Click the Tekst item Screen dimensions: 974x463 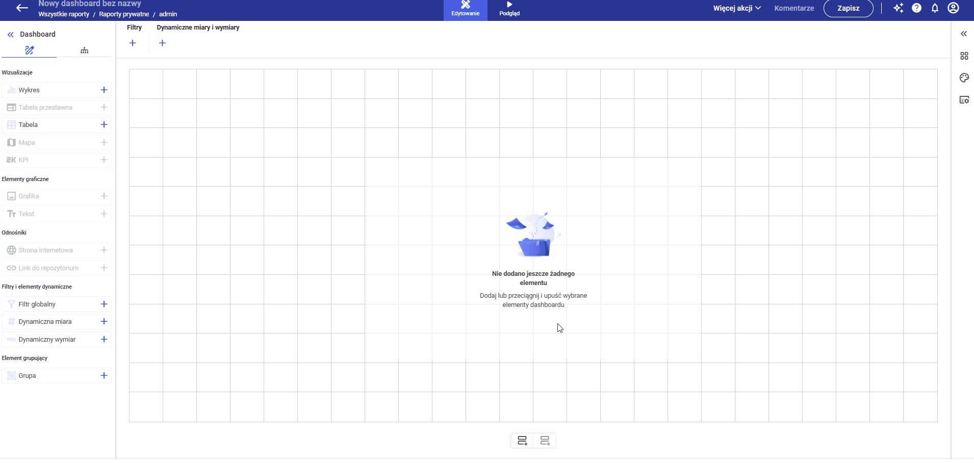coord(57,214)
